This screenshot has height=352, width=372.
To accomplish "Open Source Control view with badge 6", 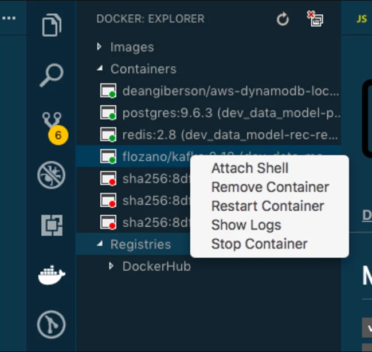I will point(55,128).
